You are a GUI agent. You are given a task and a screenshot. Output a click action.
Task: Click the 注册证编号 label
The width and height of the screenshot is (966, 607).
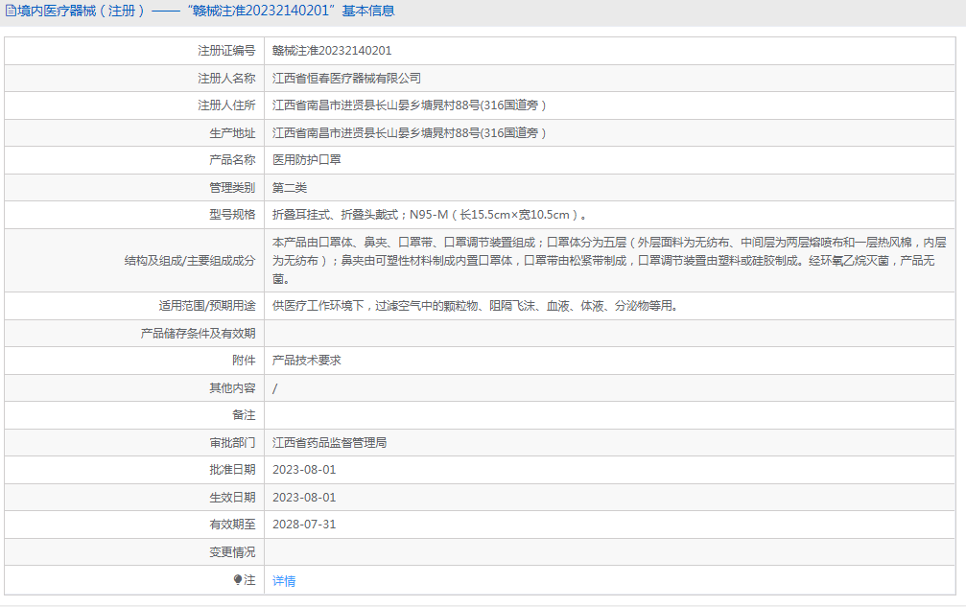(226, 51)
